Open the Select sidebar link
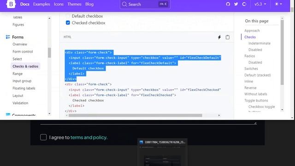This screenshot has height=166, width=295. [17, 59]
